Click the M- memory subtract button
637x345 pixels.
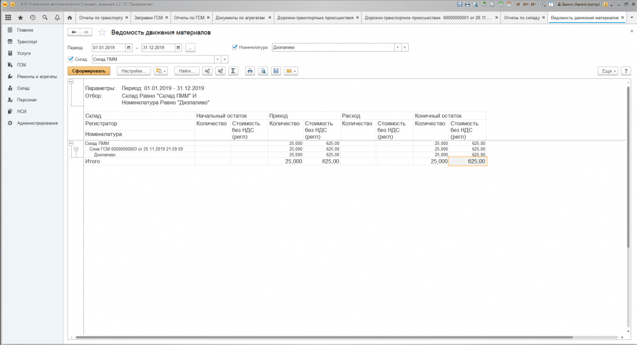533,4
